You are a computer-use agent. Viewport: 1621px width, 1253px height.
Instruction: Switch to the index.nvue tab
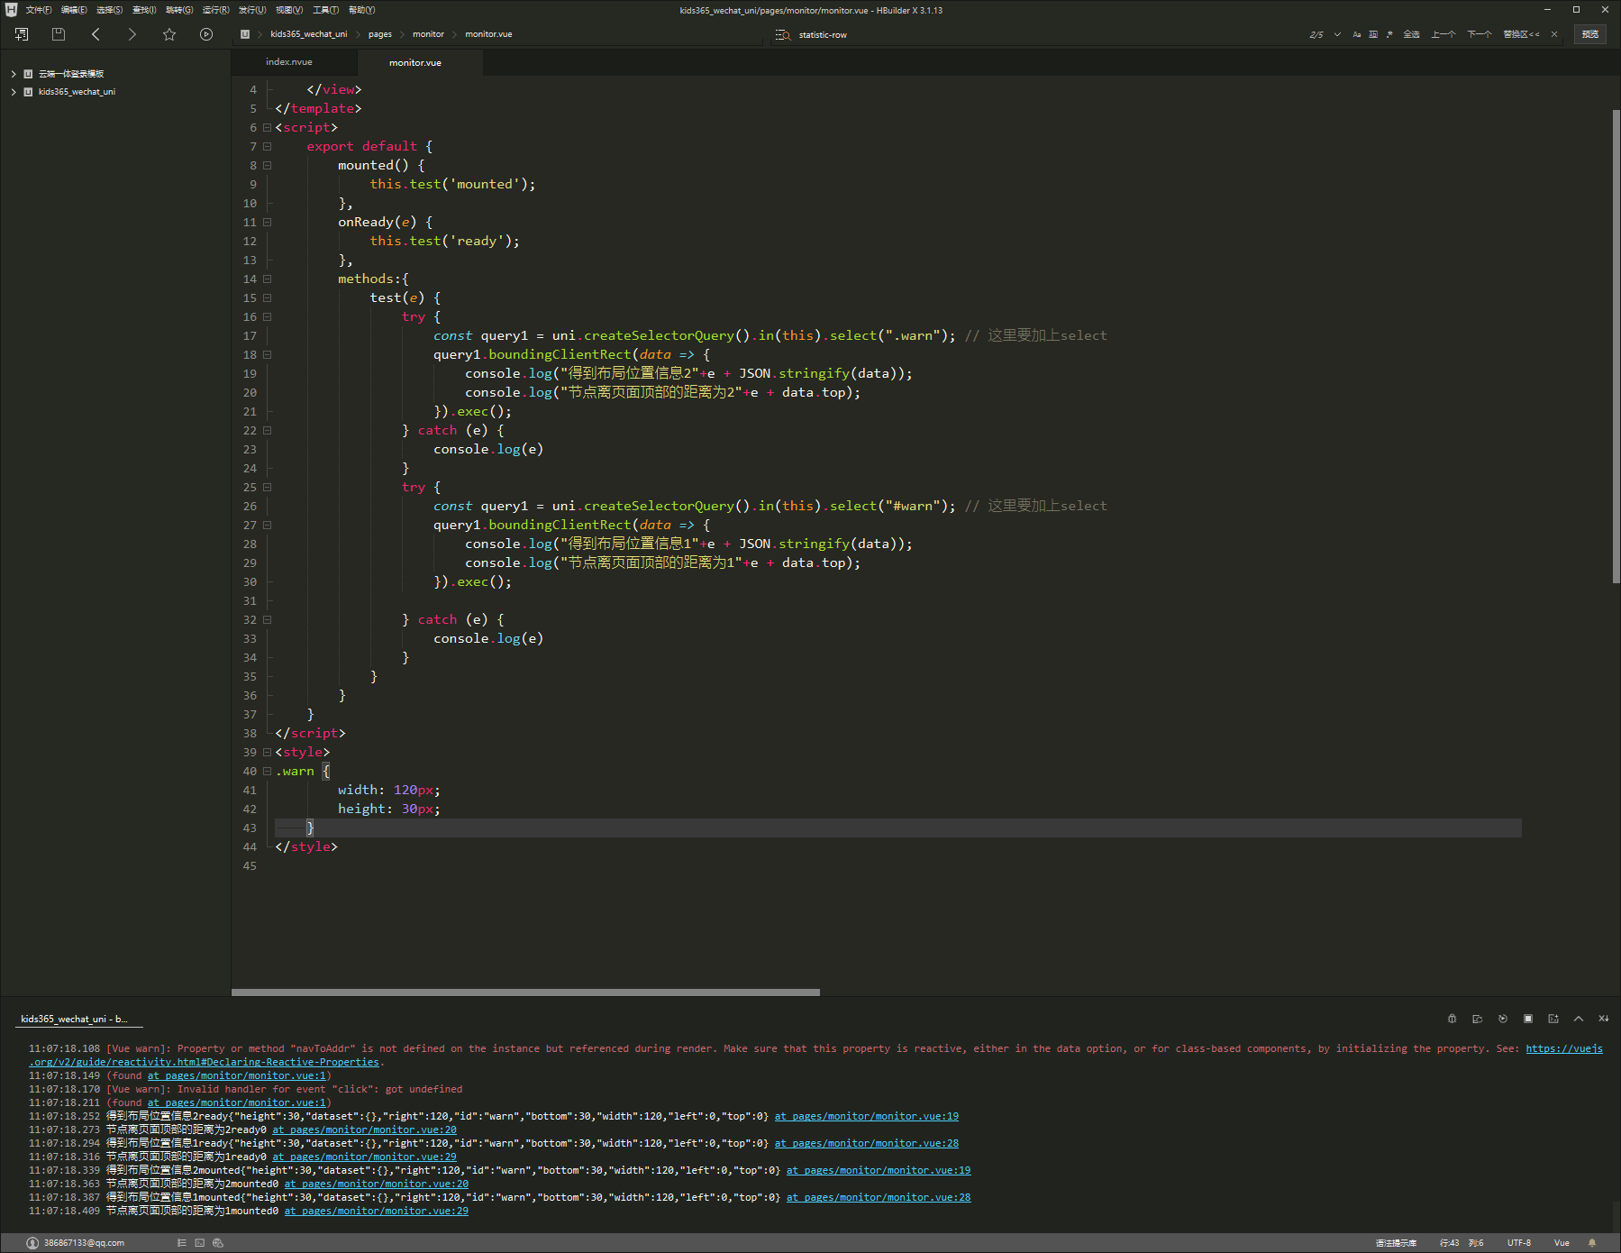point(289,62)
